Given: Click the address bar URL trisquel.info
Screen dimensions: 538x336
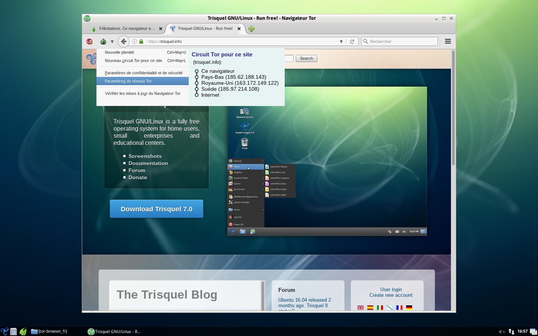Looking at the screenshot, I should point(165,41).
